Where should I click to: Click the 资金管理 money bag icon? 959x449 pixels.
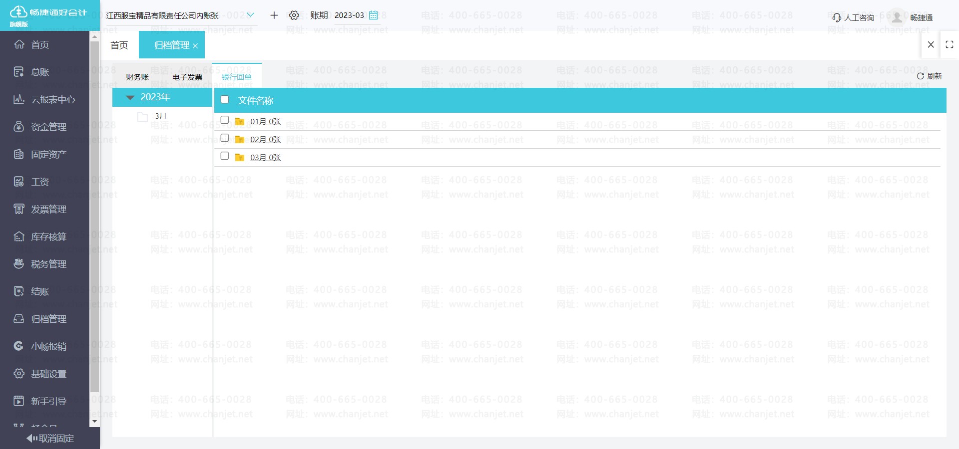click(18, 127)
